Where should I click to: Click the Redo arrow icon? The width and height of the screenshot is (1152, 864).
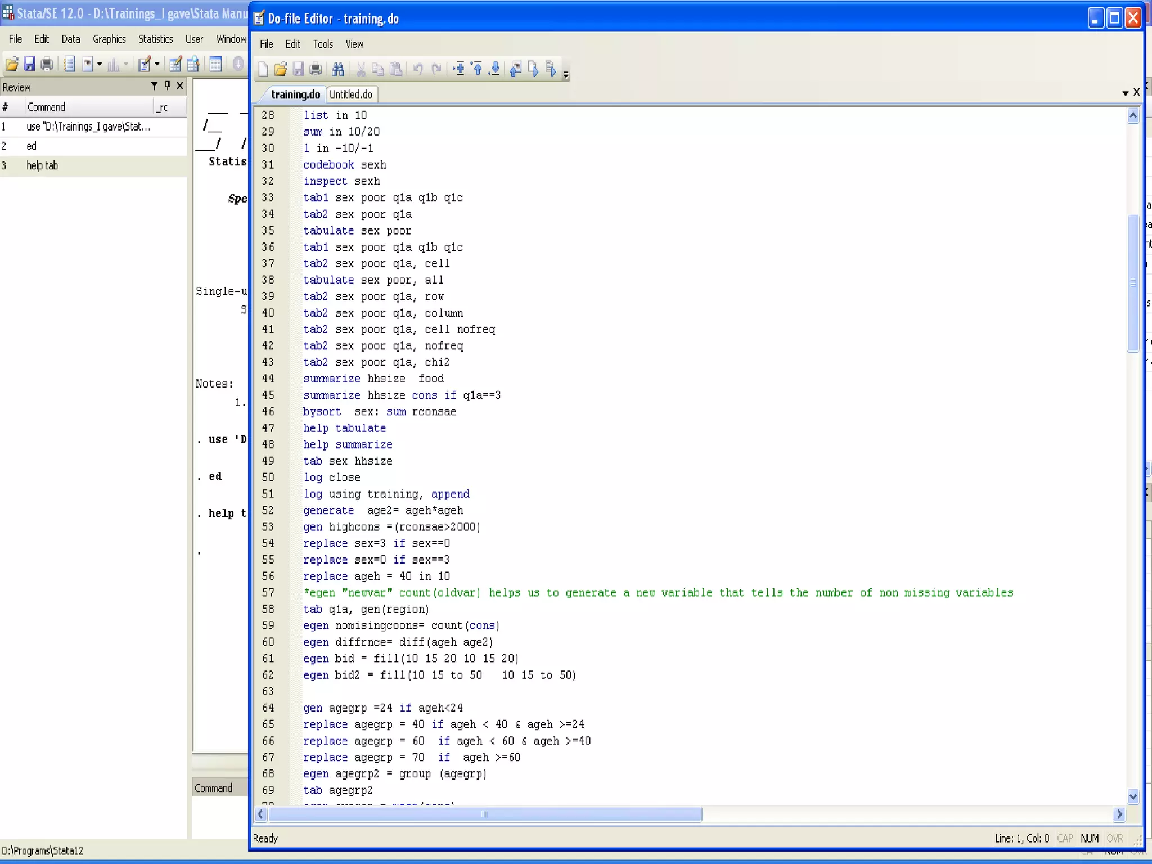(436, 69)
